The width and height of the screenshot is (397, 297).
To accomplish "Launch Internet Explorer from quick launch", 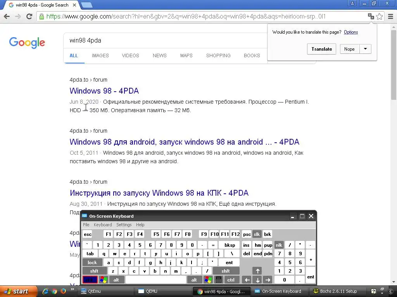I will point(46,291).
